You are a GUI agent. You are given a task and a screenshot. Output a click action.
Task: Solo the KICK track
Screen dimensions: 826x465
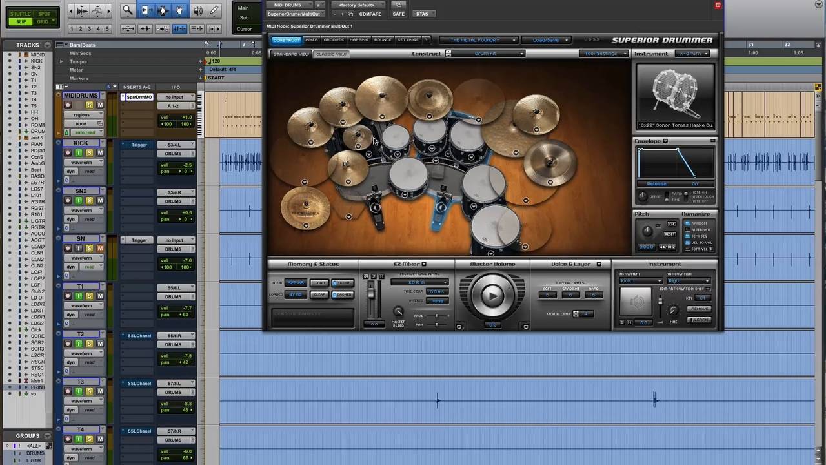(x=90, y=153)
